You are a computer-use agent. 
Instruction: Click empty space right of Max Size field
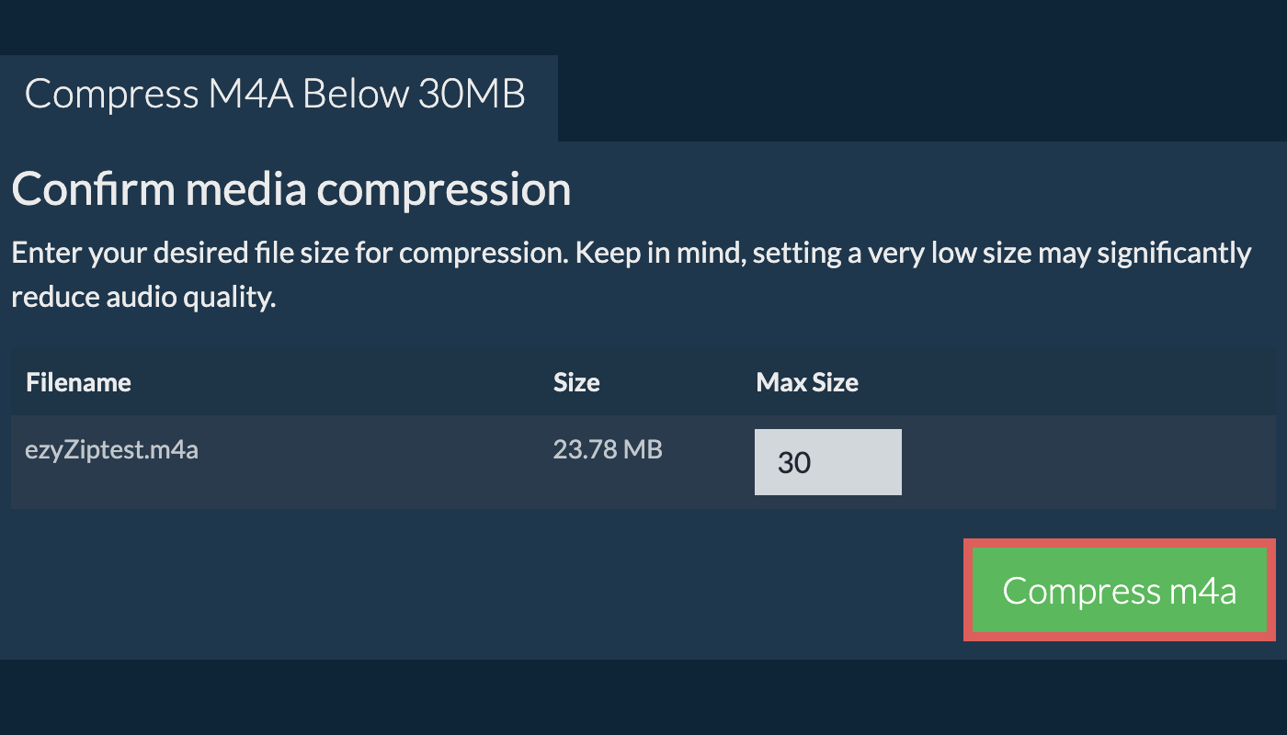pos(1085,462)
